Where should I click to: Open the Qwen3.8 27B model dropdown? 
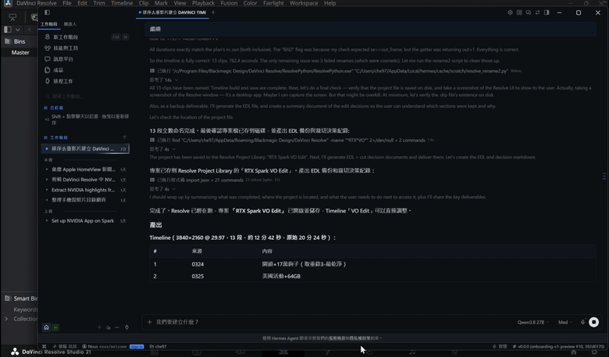(x=532, y=322)
